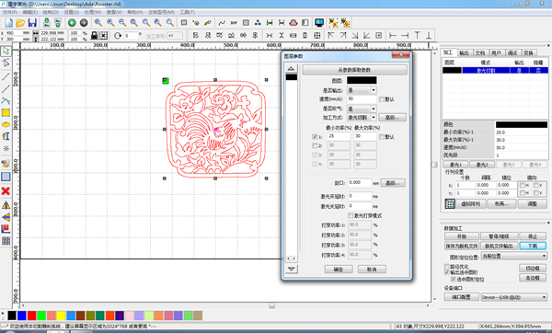Click the 开始 start button

tap(462, 235)
